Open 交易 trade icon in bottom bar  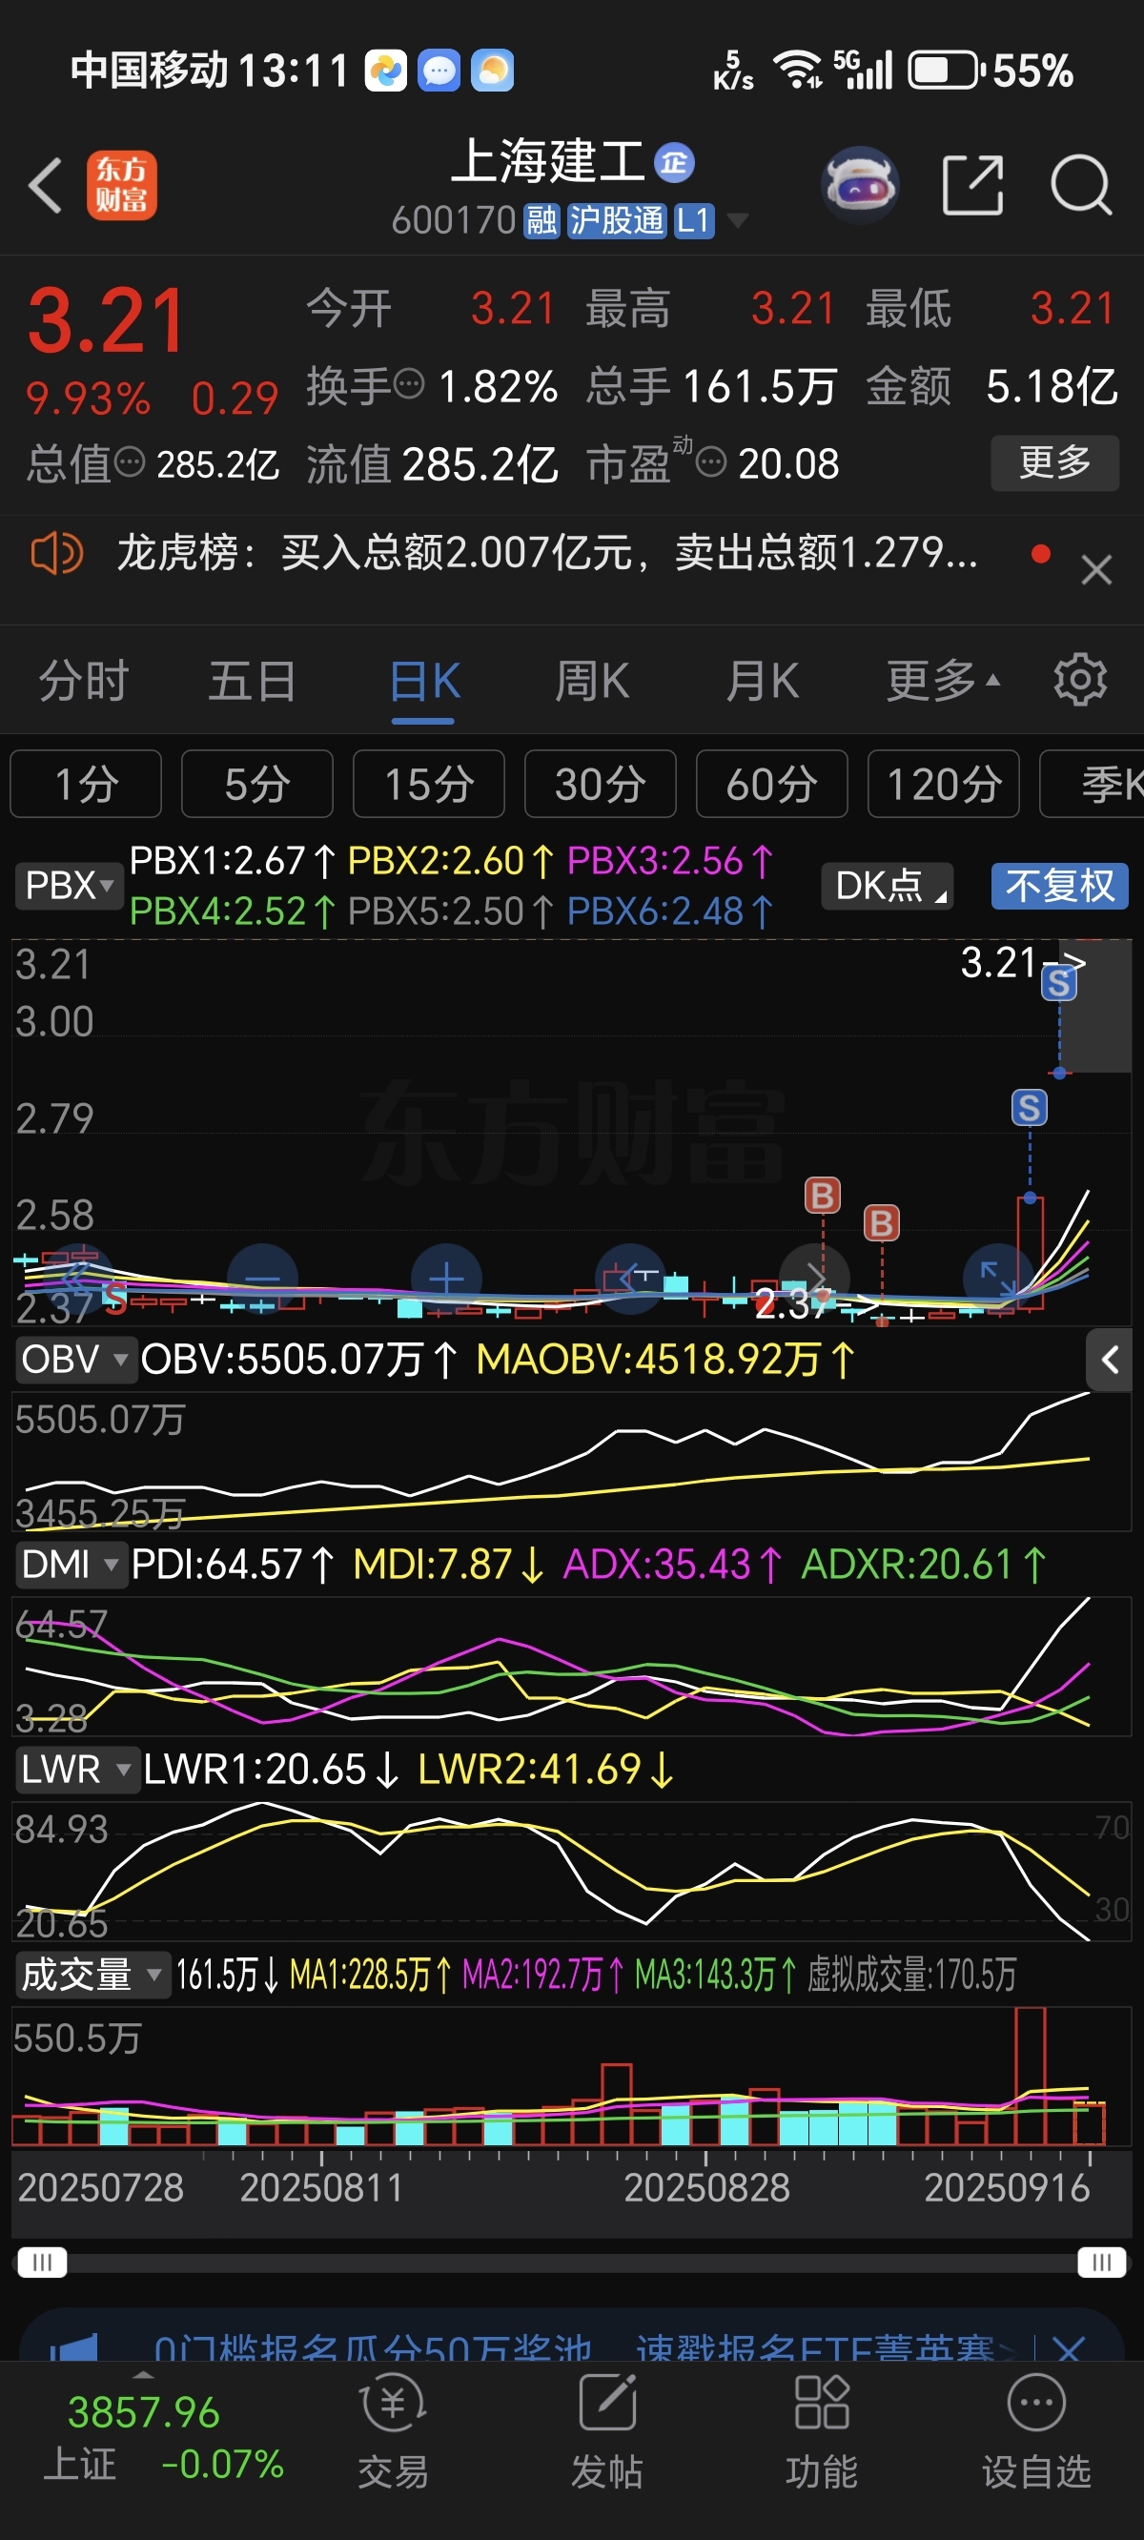click(393, 2433)
